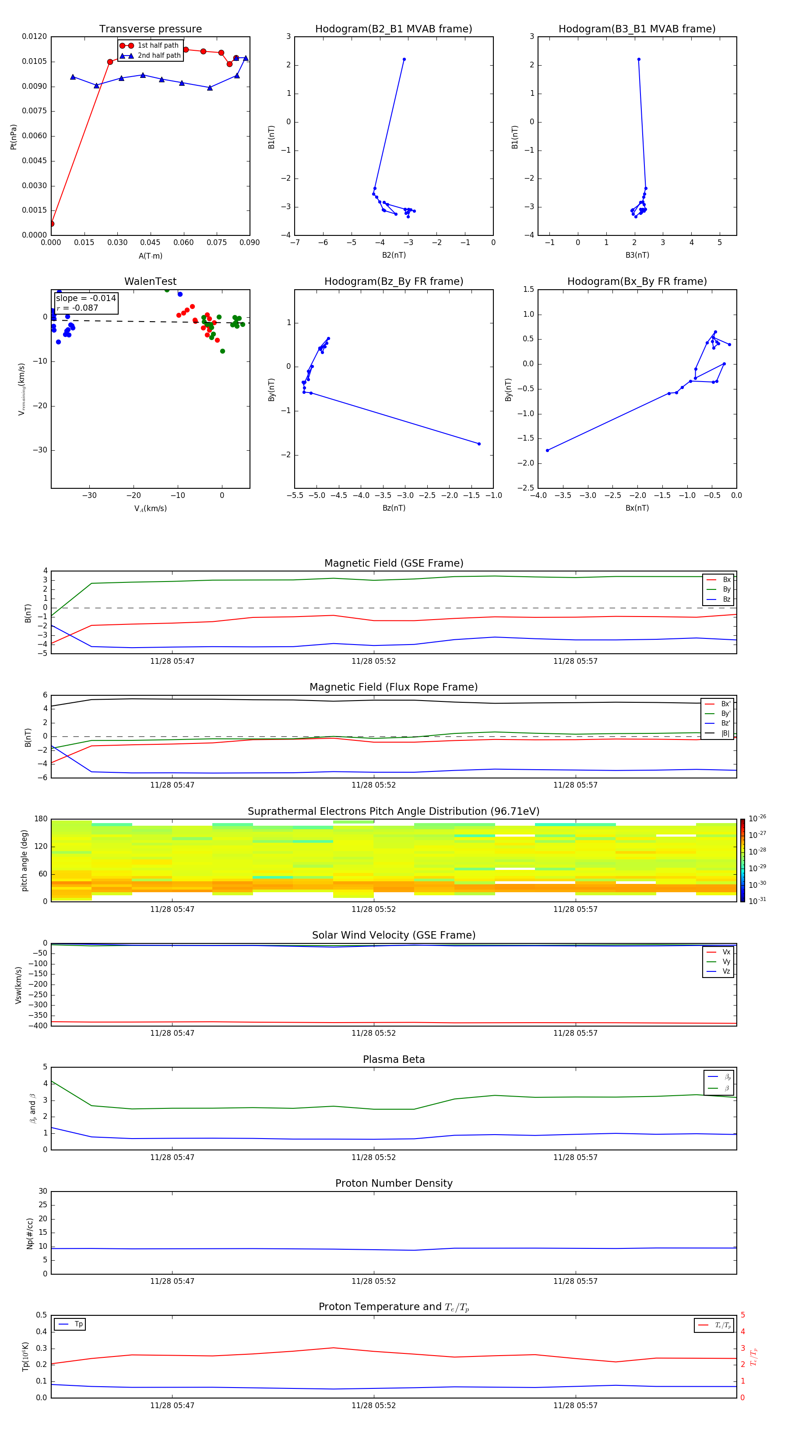Click the 'Bz(nT)' x-axis label

(394, 508)
